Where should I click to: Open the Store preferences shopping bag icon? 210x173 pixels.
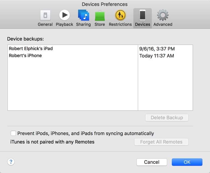(100, 15)
